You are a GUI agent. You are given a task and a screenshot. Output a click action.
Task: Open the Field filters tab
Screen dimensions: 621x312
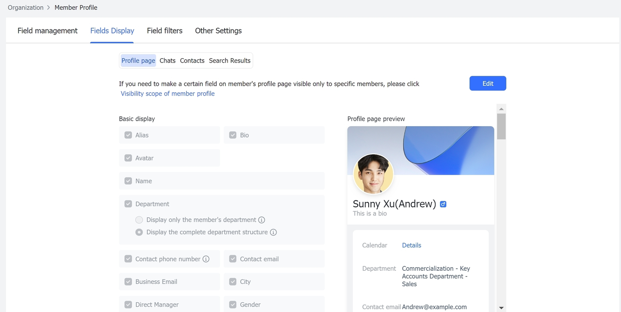click(x=164, y=31)
